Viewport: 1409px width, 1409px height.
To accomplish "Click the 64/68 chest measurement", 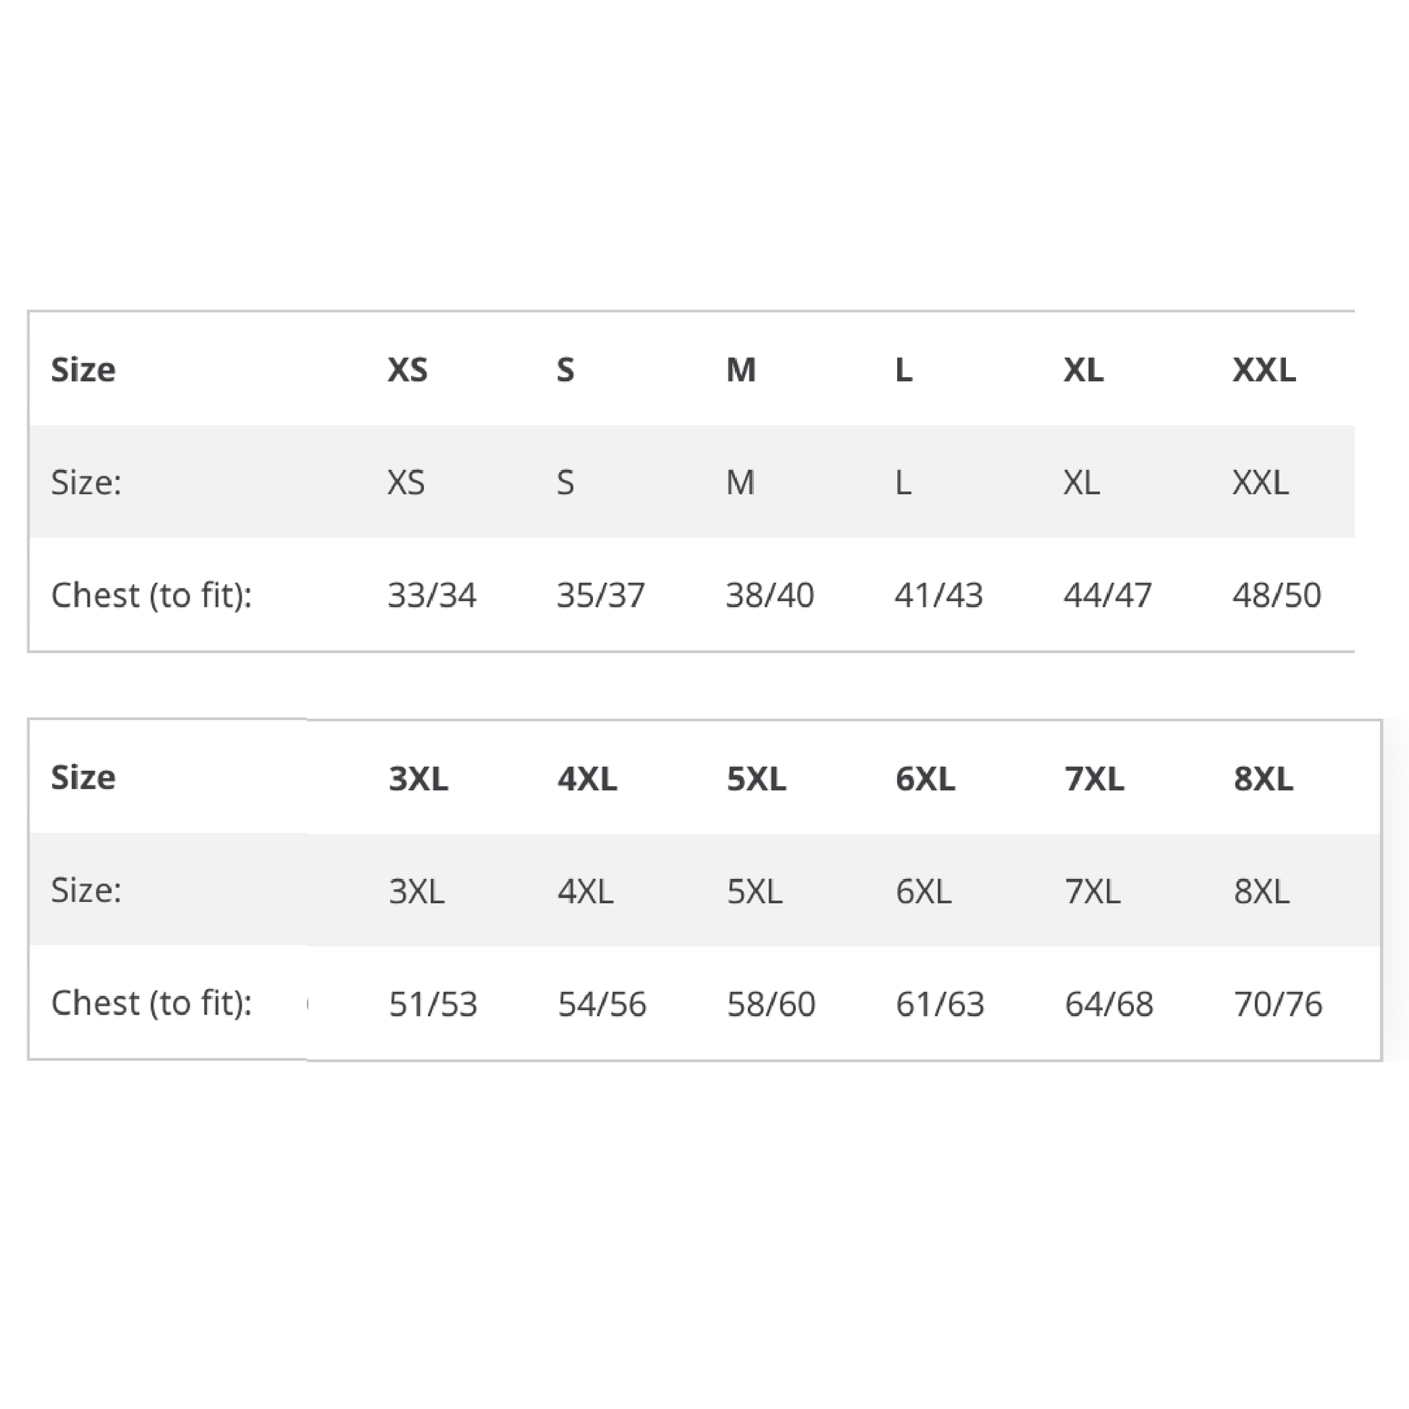I will coord(1109,1004).
